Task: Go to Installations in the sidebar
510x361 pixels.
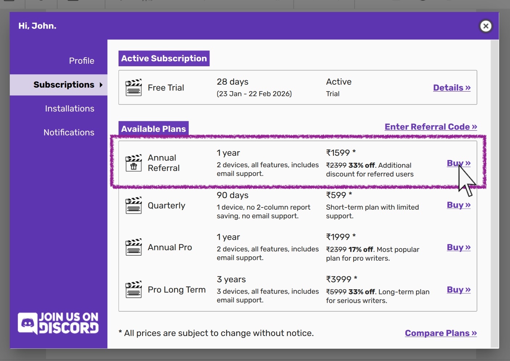Action: coord(70,109)
